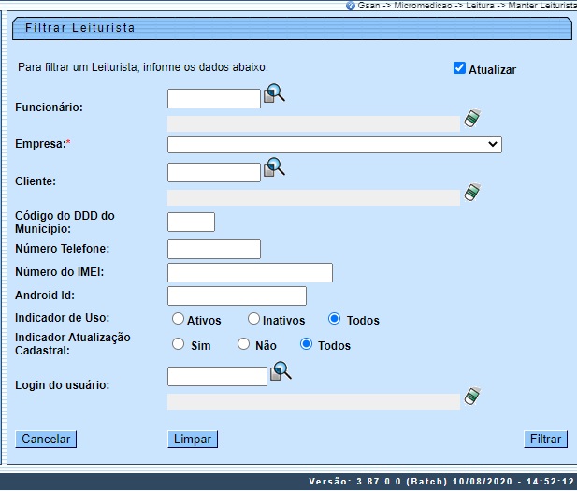The height and width of the screenshot is (491, 577).
Task: Focus the Android Id input field
Action: pyautogui.click(x=237, y=296)
